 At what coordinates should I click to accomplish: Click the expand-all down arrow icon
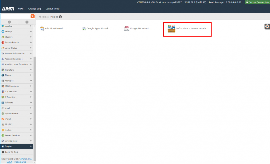pos(27,22)
